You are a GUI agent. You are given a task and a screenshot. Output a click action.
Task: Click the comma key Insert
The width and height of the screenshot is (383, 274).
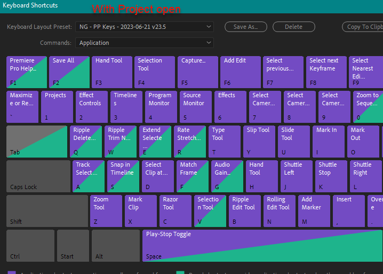pyautogui.click(x=349, y=211)
